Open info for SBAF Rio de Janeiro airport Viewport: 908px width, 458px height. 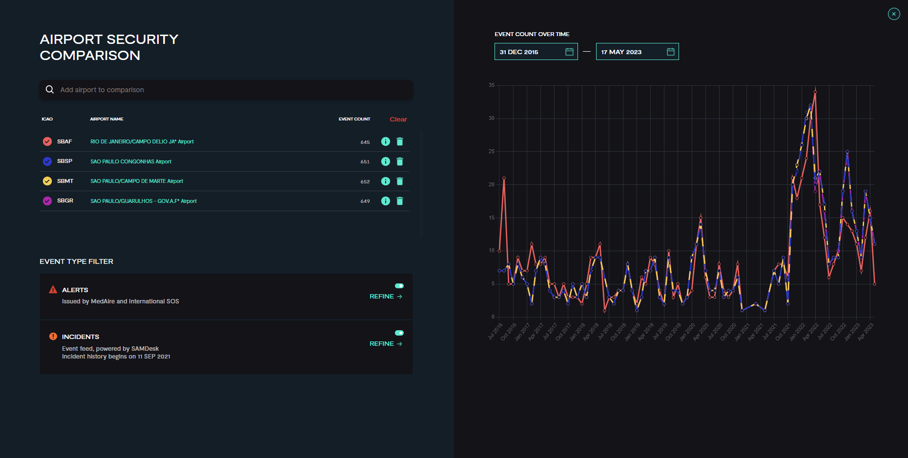[x=385, y=141]
